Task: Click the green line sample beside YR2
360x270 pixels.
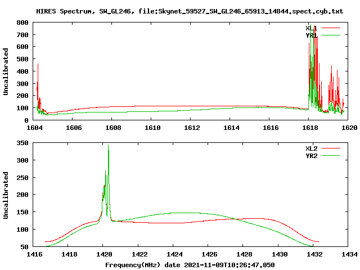Action: [331, 156]
